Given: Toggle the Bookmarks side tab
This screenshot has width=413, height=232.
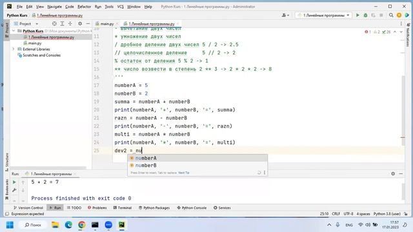Looking at the screenshot, I should [7, 189].
